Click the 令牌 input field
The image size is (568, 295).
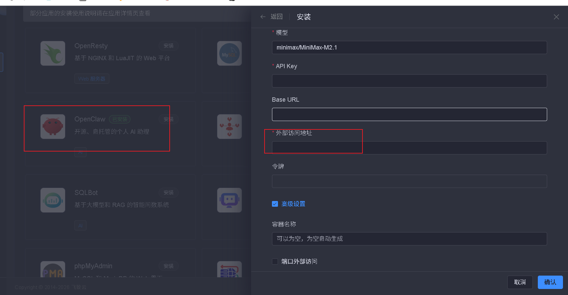click(x=409, y=181)
